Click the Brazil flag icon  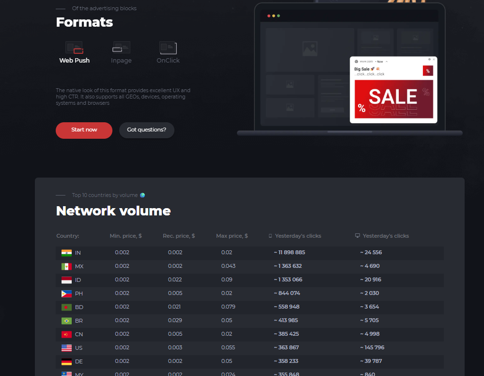pos(66,321)
